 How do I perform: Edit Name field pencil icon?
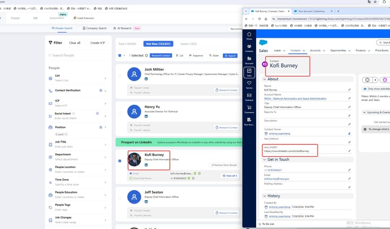click(349, 89)
